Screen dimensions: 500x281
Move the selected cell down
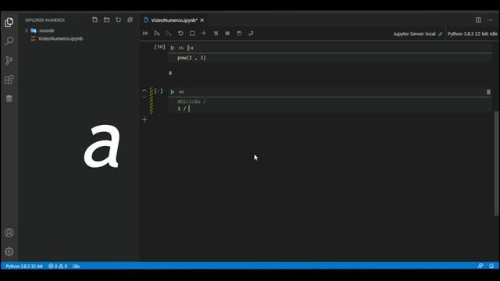(x=145, y=97)
